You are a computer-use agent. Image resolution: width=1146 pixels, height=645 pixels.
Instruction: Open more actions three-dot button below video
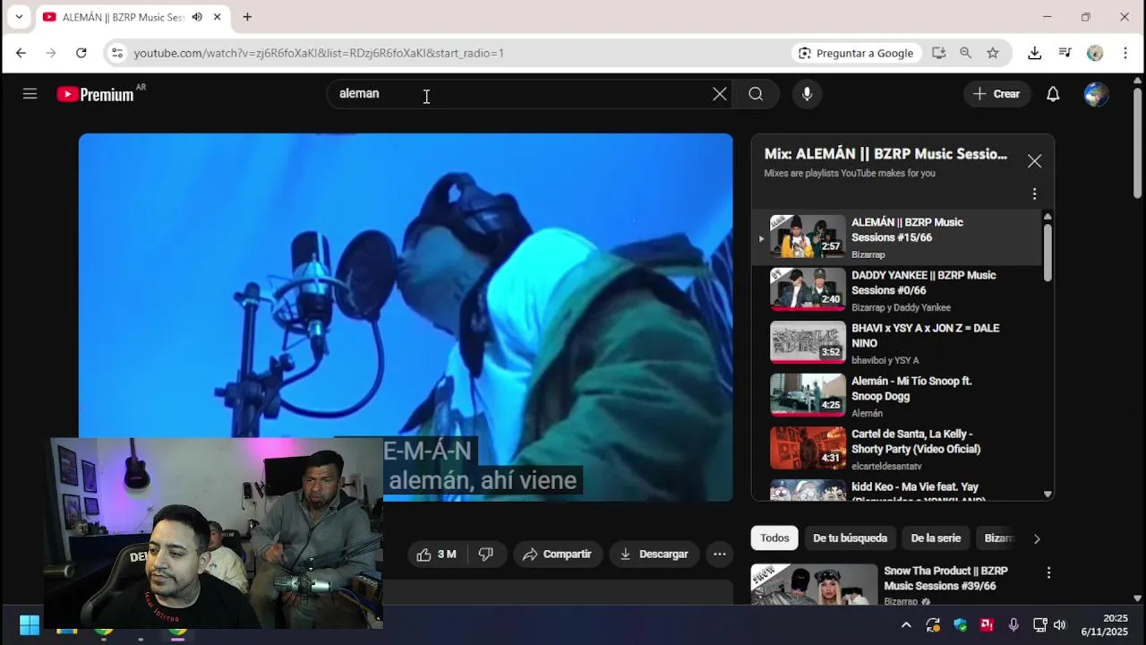pos(719,555)
